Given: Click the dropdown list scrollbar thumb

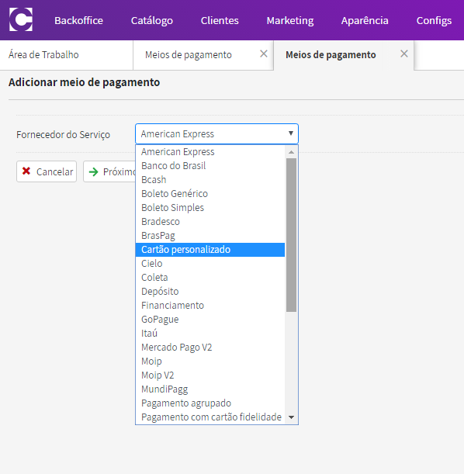Looking at the screenshot, I should (x=292, y=235).
